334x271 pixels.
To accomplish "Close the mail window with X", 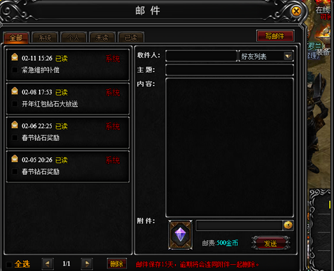I will 296,11.
